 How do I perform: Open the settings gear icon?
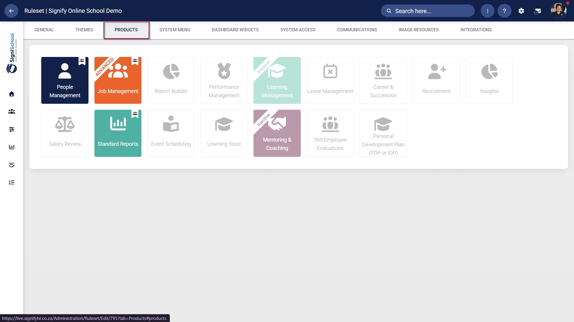pyautogui.click(x=521, y=11)
